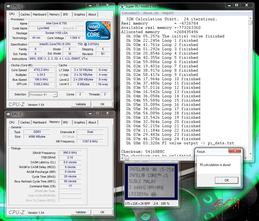Click the 175 x 118 x 24 BPP status text
259x221 pixels.
click(x=137, y=203)
